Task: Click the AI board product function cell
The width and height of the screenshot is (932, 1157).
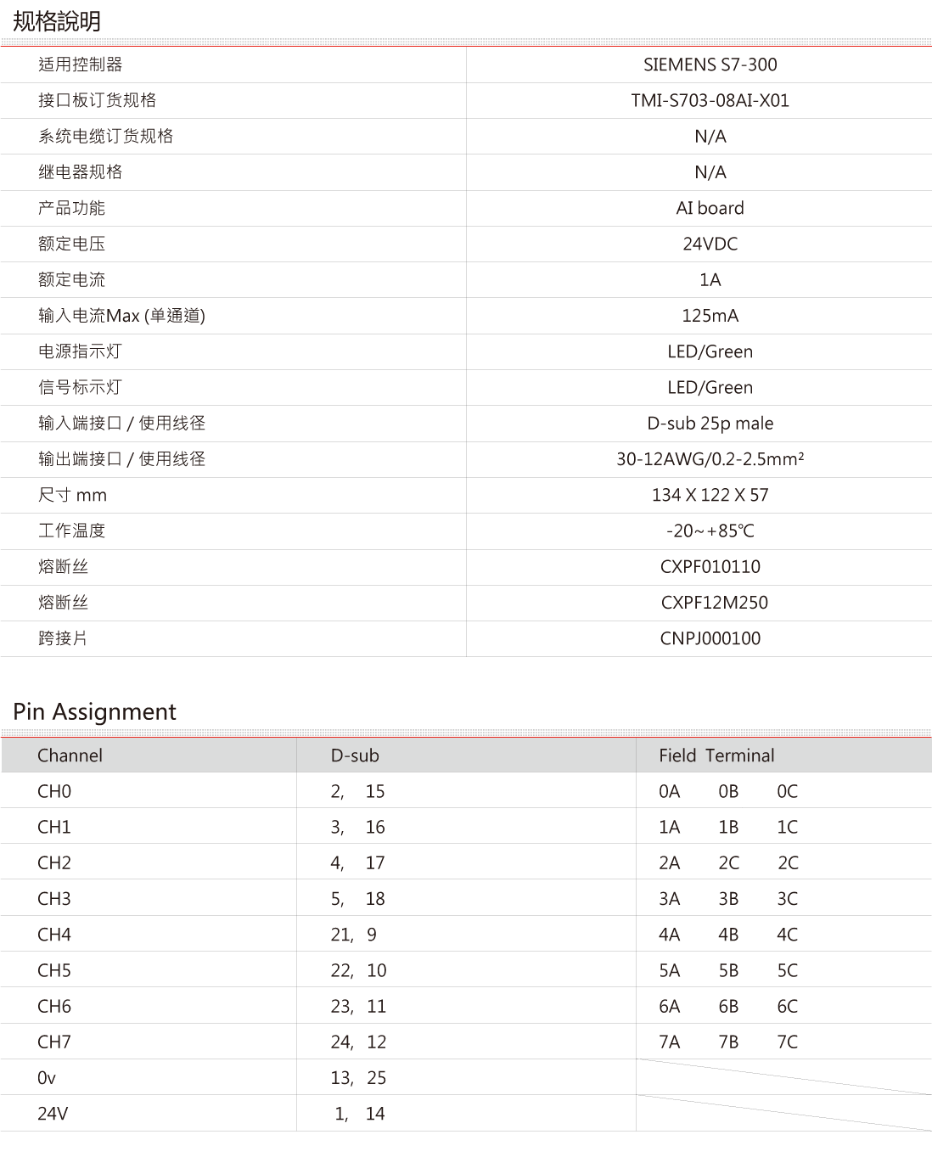Action: tap(710, 208)
